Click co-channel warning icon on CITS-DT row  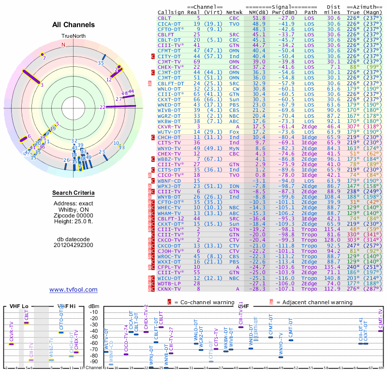coord(153,170)
